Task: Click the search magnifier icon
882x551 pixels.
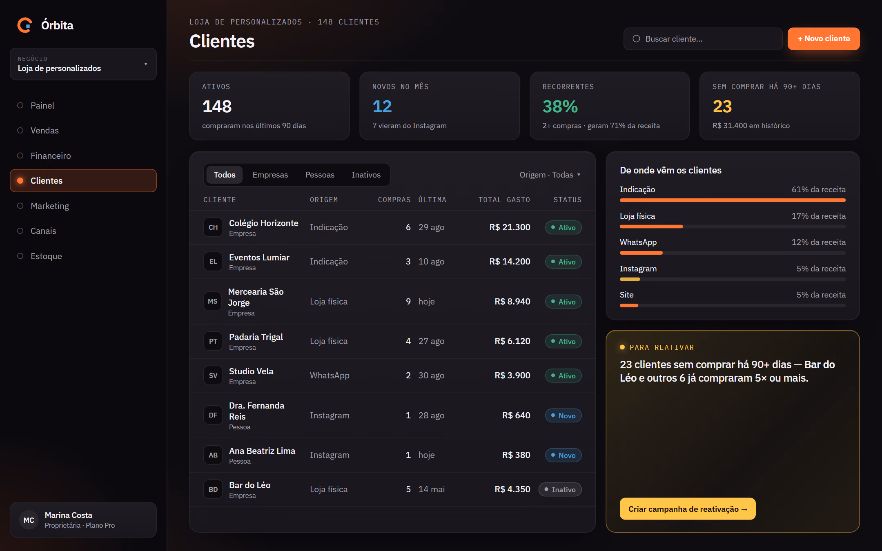Action: tap(636, 39)
